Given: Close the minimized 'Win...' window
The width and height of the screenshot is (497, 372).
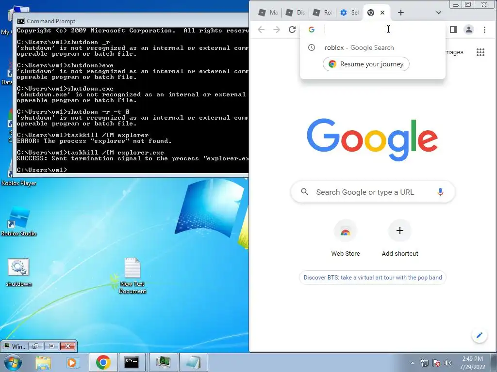Looking at the screenshot, I should (67, 346).
